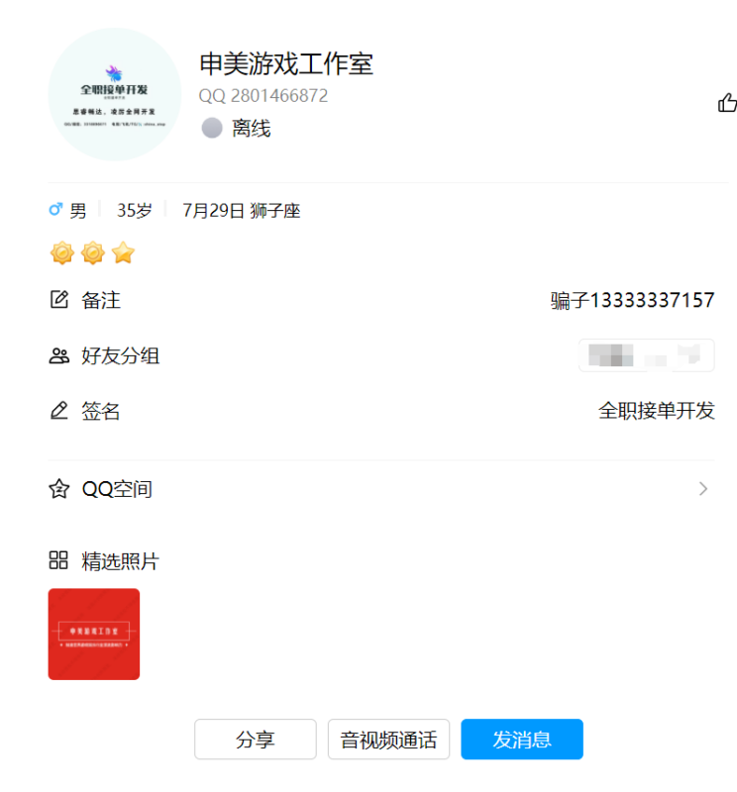737x792 pixels.
Task: Open QQ空间 with the chevron arrow
Action: 703,488
